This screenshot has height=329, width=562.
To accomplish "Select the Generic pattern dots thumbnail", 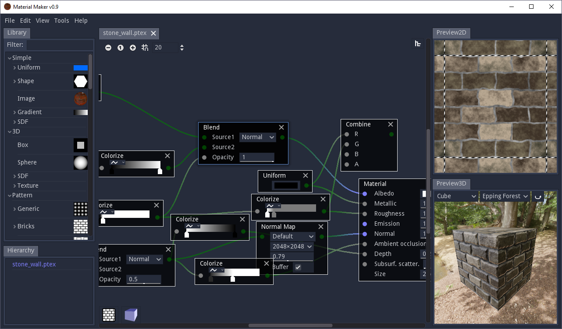I will click(81, 209).
